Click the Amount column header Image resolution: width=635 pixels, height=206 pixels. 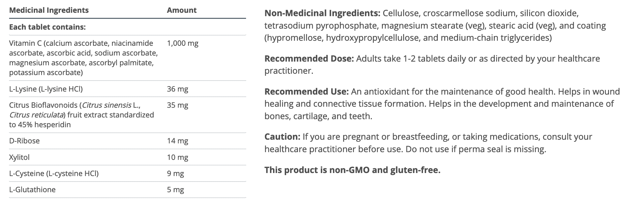[x=182, y=10]
